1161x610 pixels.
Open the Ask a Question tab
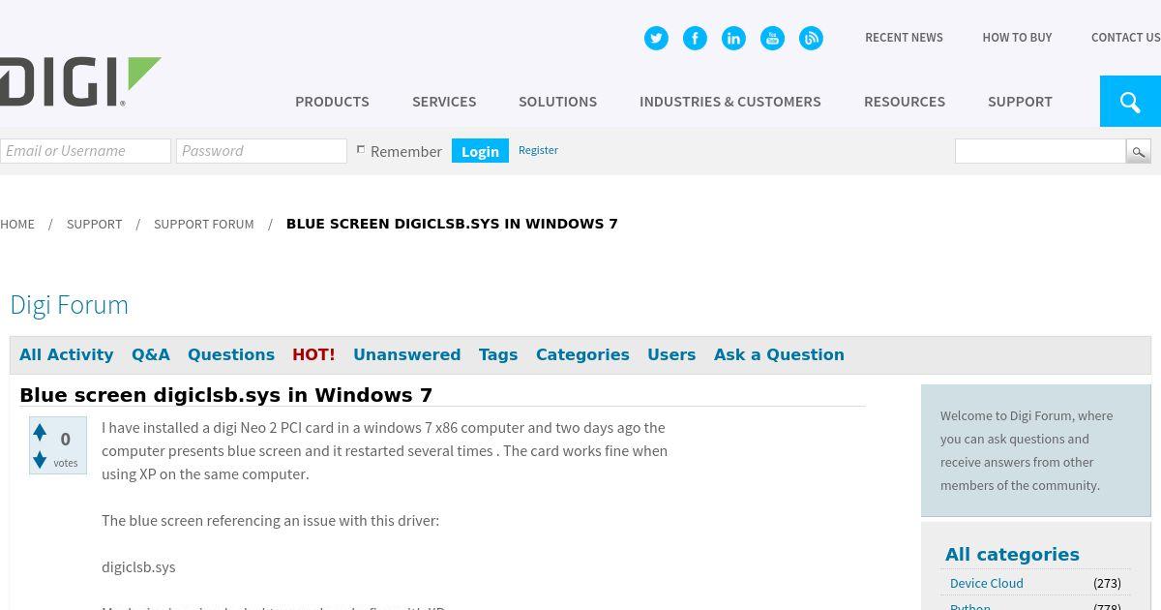[x=779, y=354]
